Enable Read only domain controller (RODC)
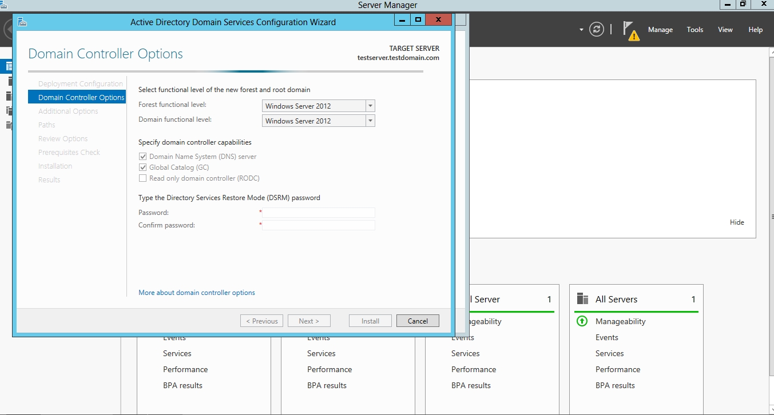The width and height of the screenshot is (774, 415). point(143,178)
